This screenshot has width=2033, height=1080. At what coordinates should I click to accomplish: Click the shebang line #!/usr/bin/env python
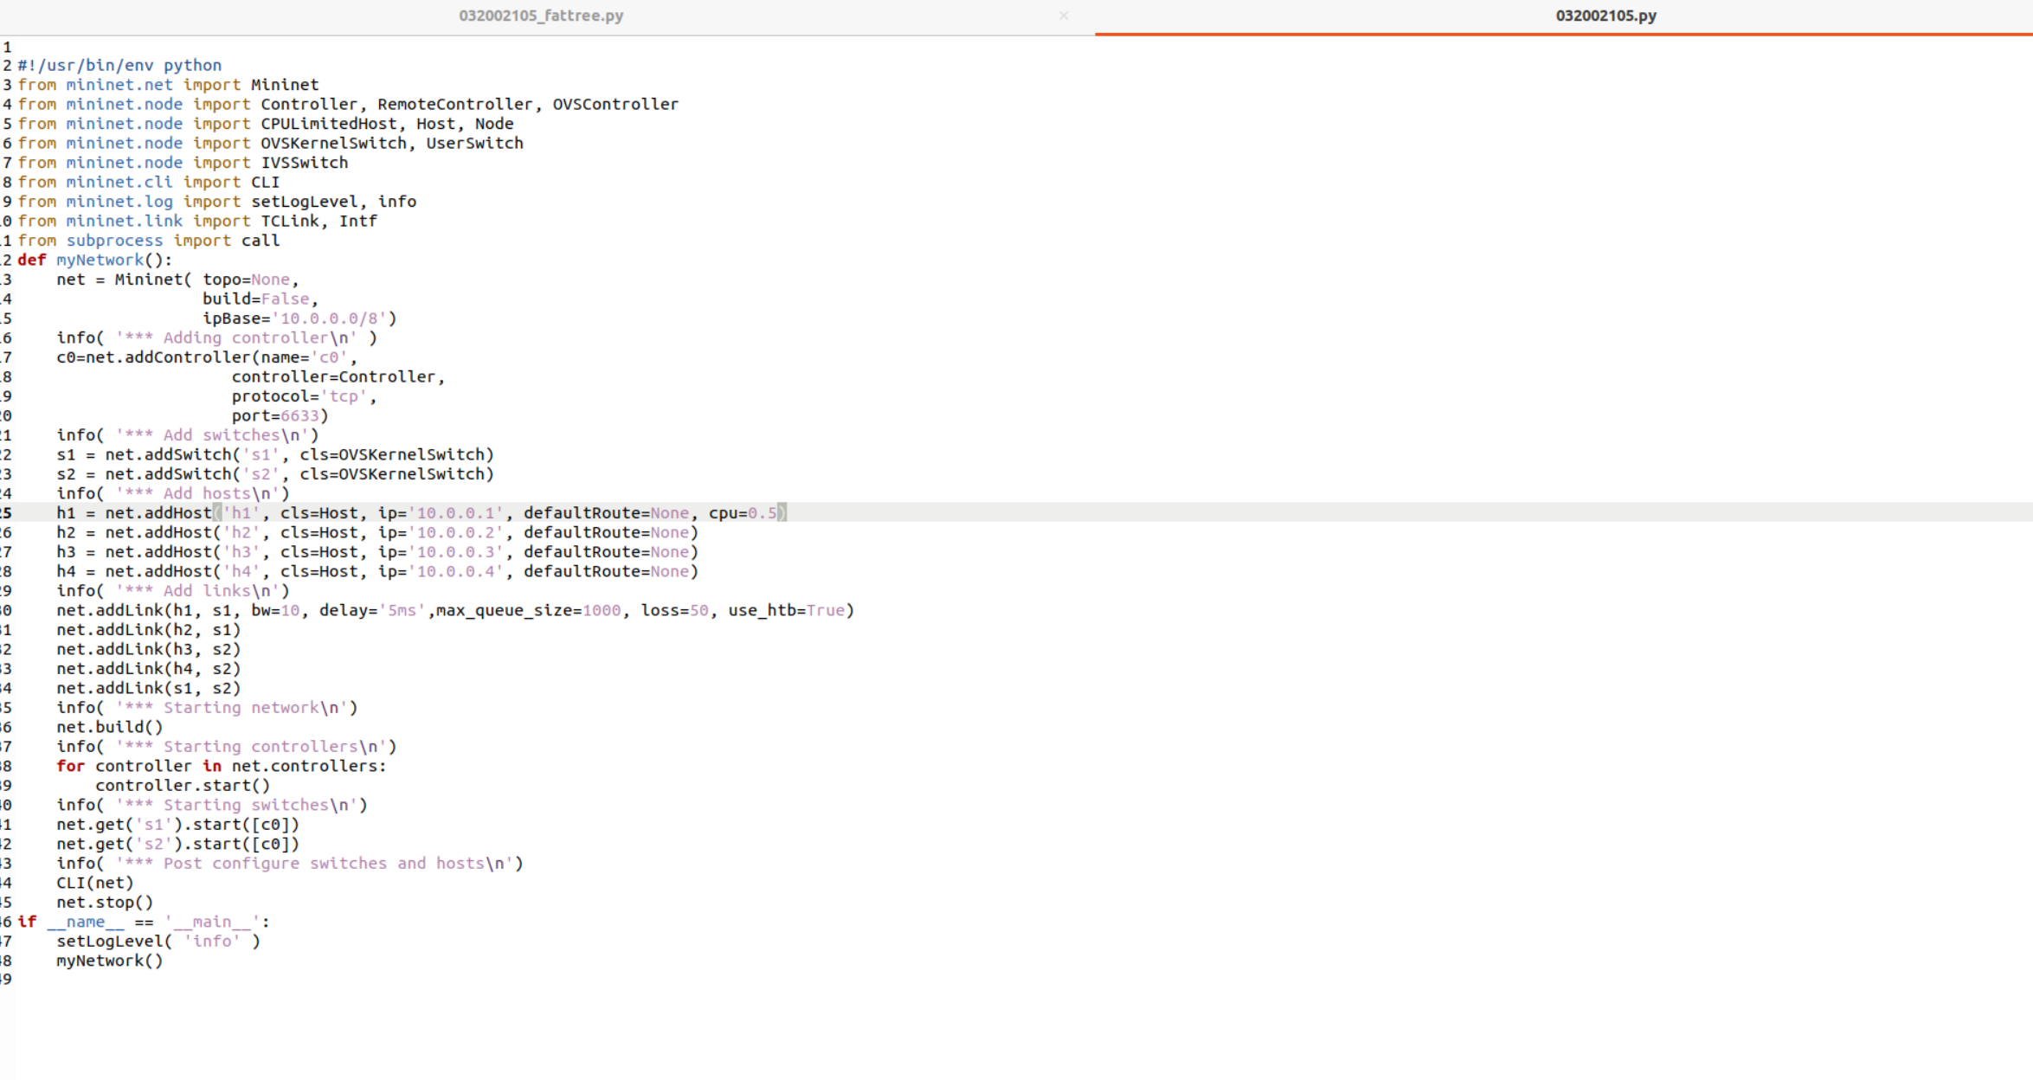click(119, 65)
